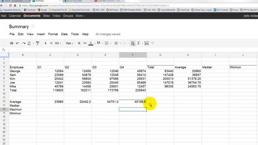Image resolution: width=258 pixels, height=145 pixels.
Task: Open the text color picker
Action: [x=91, y=43]
